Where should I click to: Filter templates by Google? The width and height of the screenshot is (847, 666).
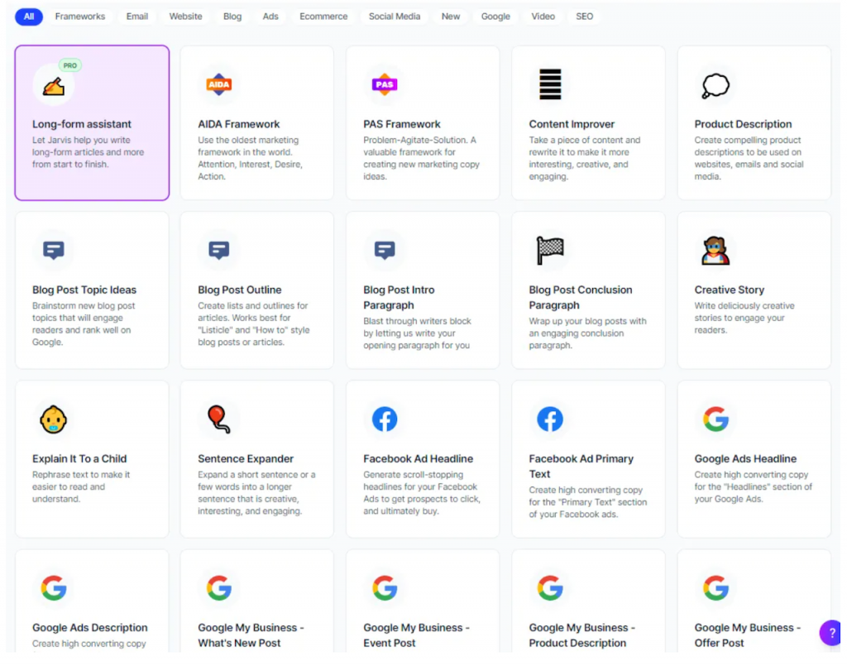495,17
